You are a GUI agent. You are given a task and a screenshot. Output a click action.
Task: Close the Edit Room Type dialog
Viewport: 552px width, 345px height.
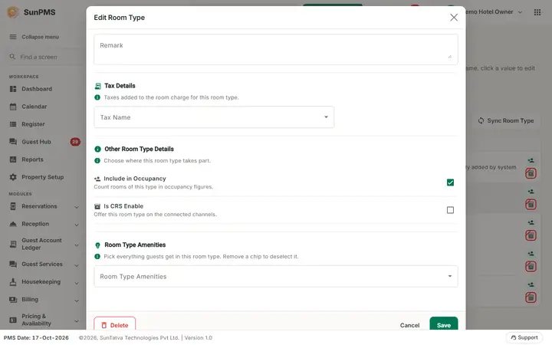click(454, 18)
